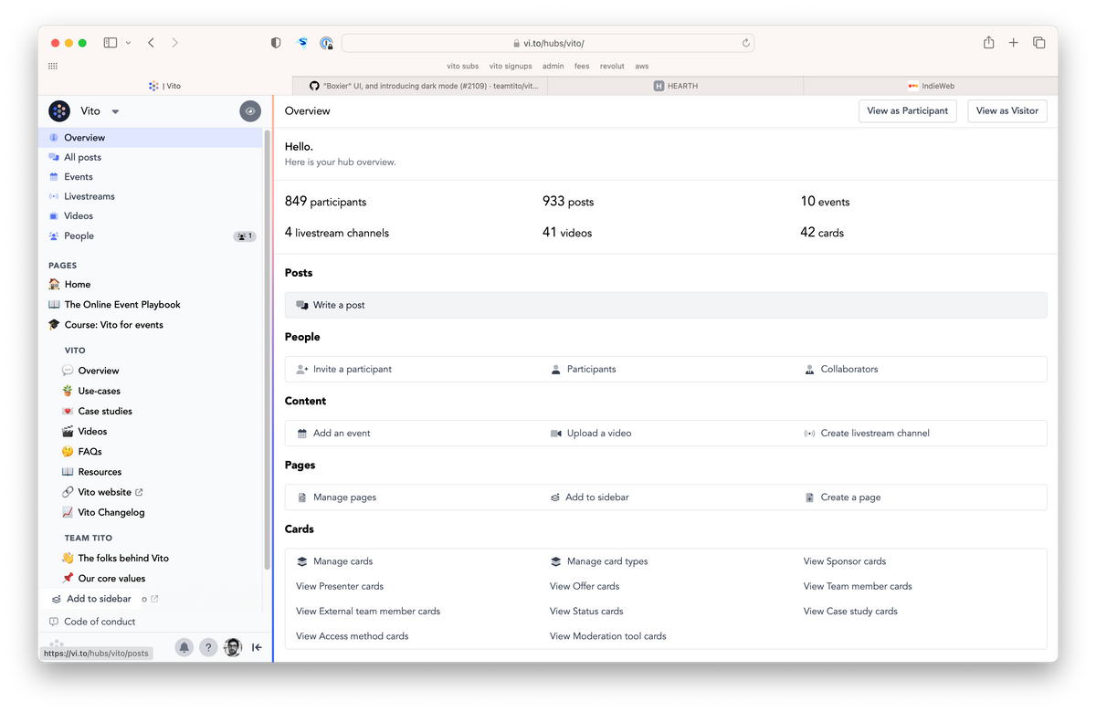The height and width of the screenshot is (712, 1096).
Task: Click the Safari address bar
Action: (548, 43)
